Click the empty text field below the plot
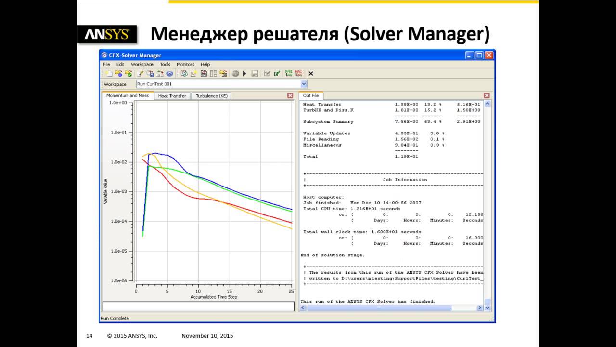Screen dimensions: 616x347 [x=198, y=307]
